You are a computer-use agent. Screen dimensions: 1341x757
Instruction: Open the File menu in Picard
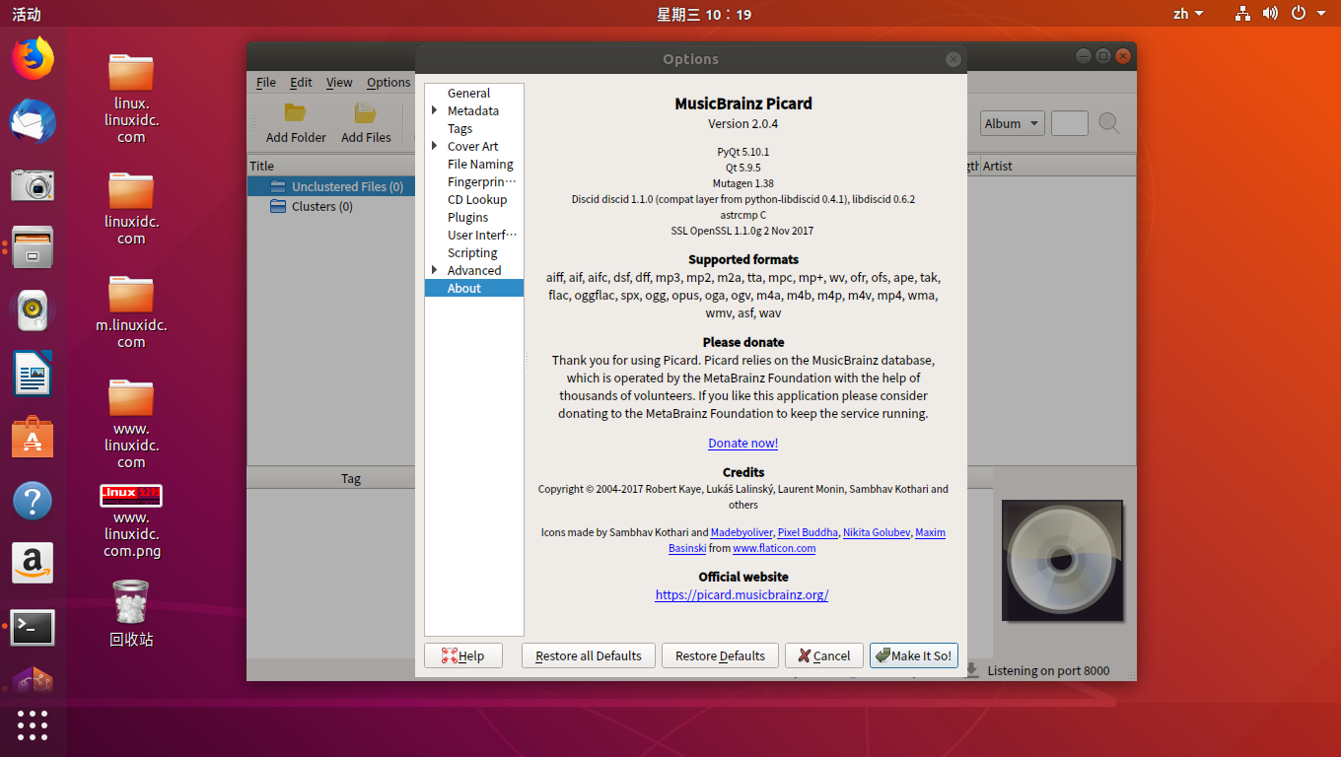click(x=266, y=82)
